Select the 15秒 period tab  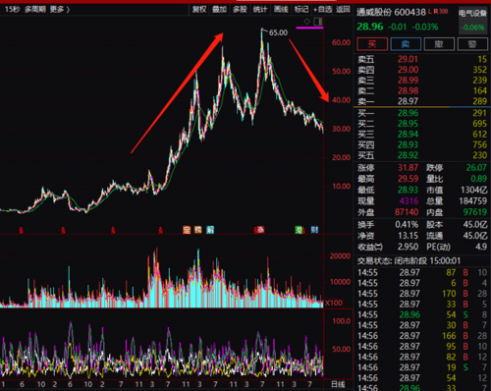tap(12, 10)
